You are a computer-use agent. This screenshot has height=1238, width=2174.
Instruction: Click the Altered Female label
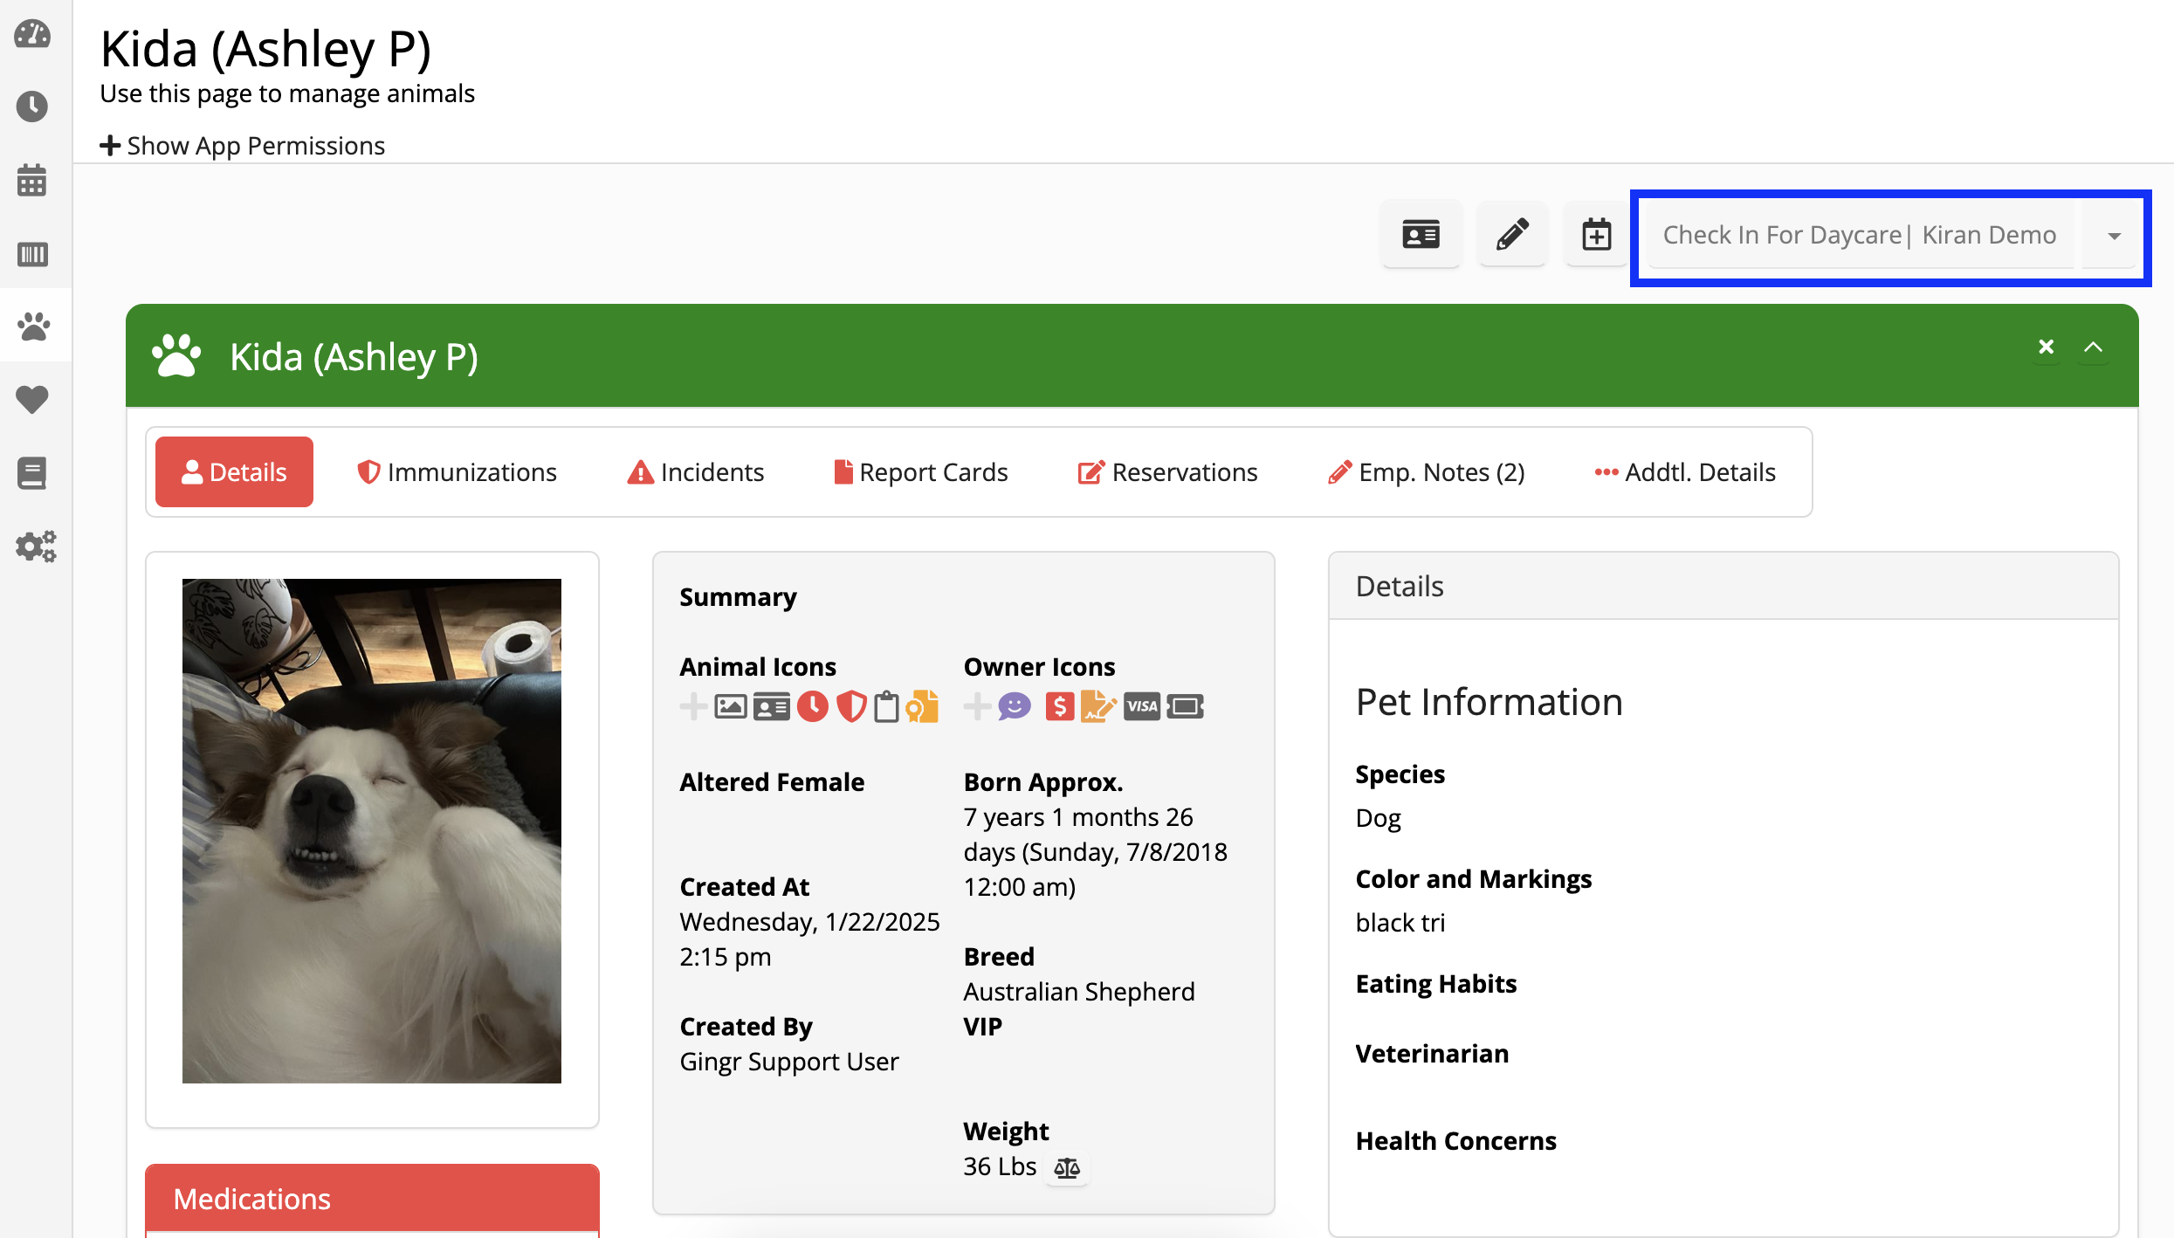[x=772, y=782]
